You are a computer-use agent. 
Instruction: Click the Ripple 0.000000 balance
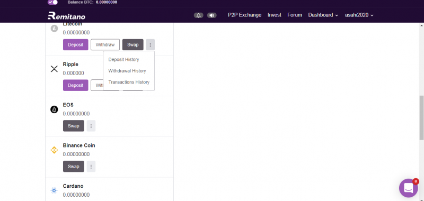point(73,73)
